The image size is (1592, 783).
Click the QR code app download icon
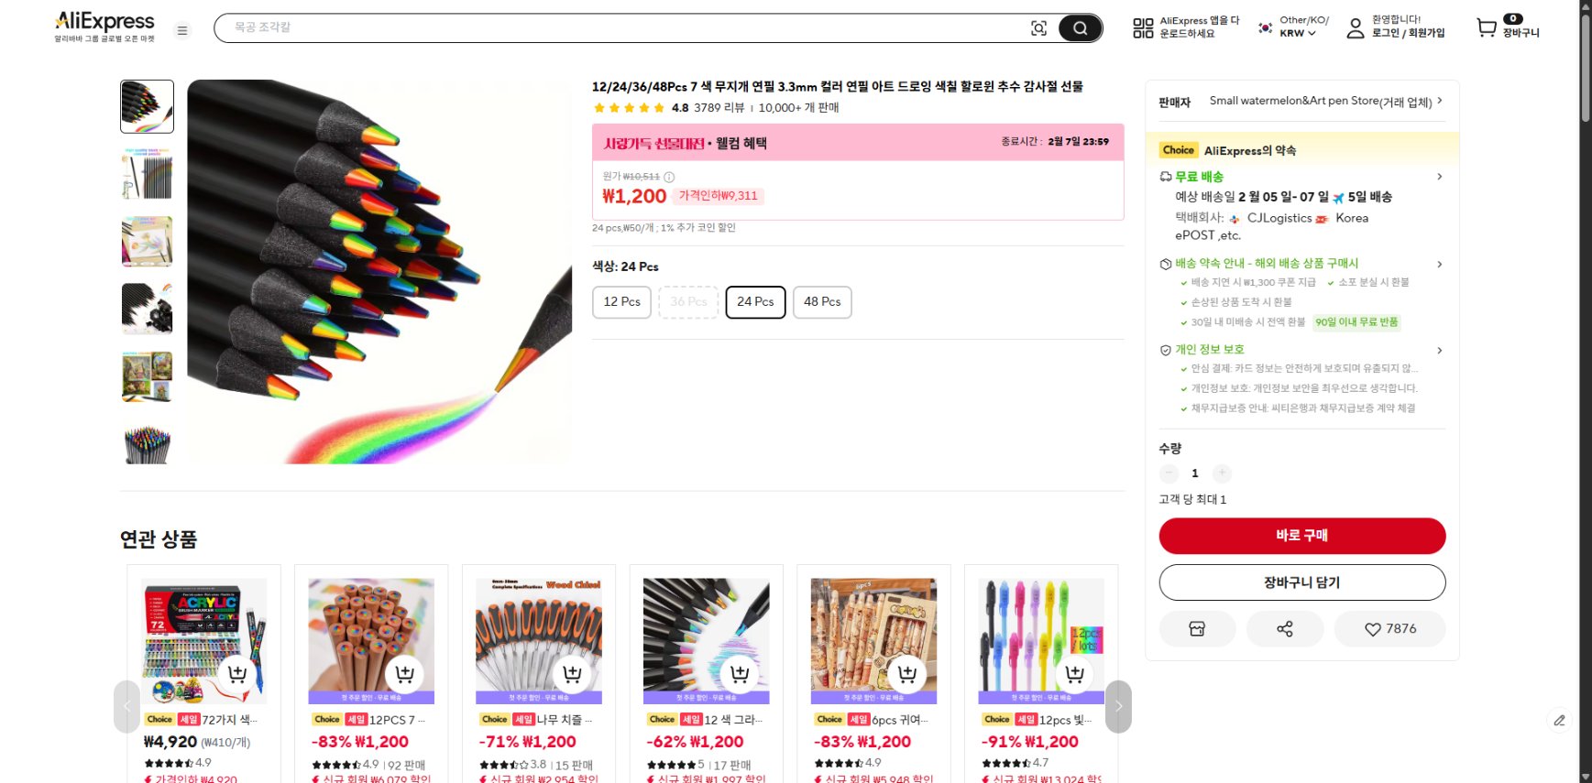coord(1143,28)
